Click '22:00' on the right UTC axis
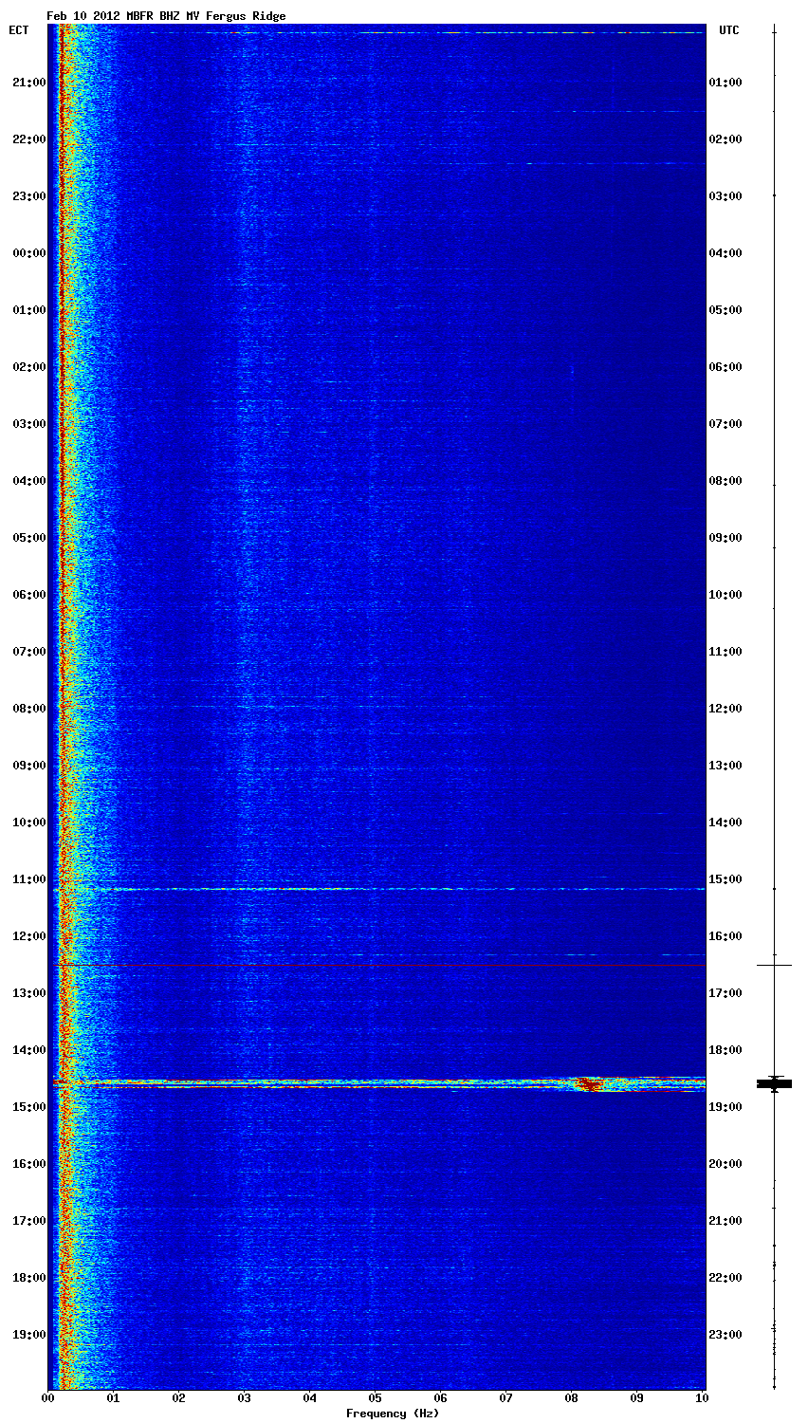808x1423 pixels. pos(725,1278)
